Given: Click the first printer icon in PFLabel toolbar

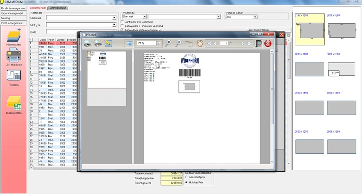Looking at the screenshot, I should 87,43.
